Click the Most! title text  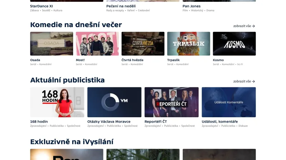[x=80, y=60]
